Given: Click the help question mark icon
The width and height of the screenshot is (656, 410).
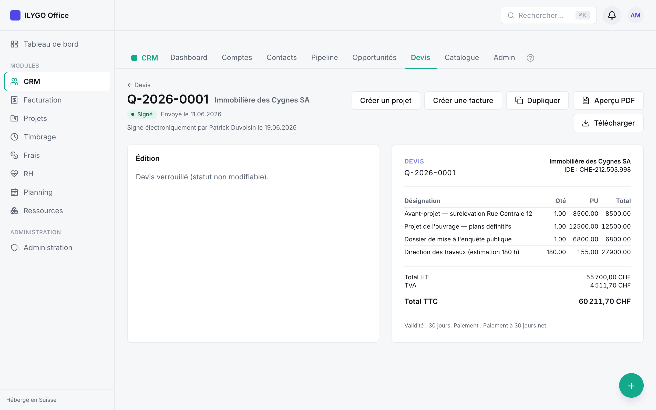Looking at the screenshot, I should tap(530, 58).
